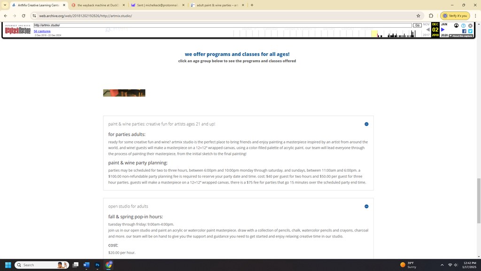Viewport: 481px width, 271px height.
Task: Close the wayback machine DuckDuckGo tab
Action: click(124, 5)
